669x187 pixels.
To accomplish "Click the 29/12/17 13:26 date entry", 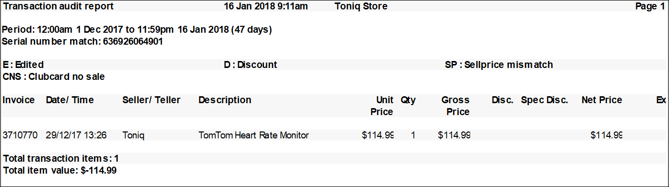I will pyautogui.click(x=76, y=135).
